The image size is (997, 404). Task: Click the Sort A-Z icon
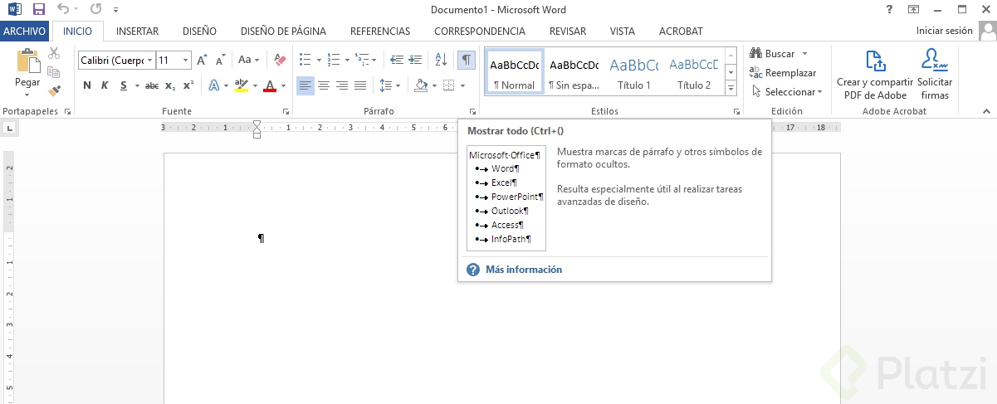coord(441,61)
